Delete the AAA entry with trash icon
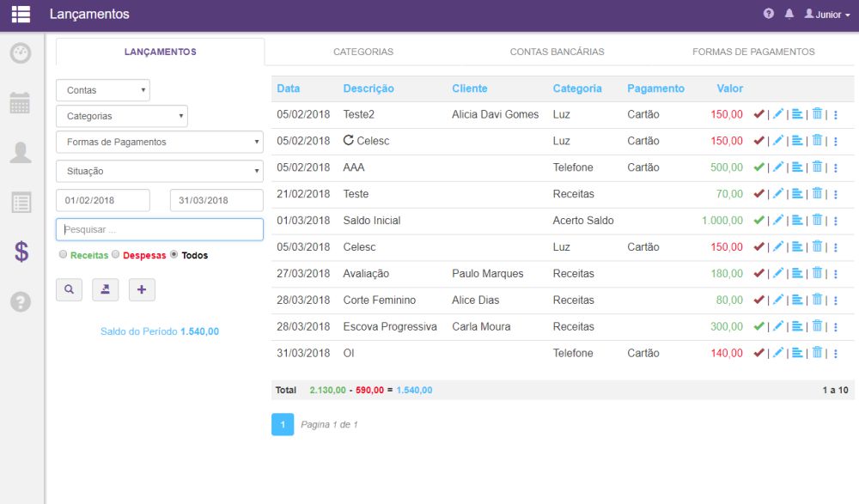Viewport: 859px width, 504px height. click(x=818, y=167)
